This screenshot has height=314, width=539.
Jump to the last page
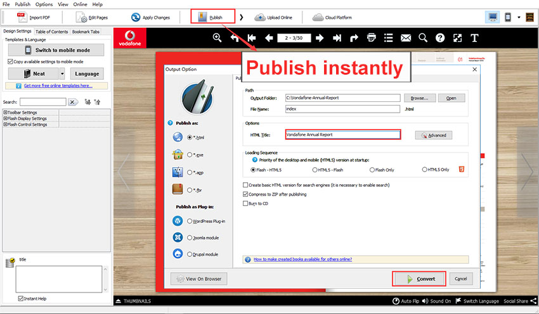click(337, 38)
